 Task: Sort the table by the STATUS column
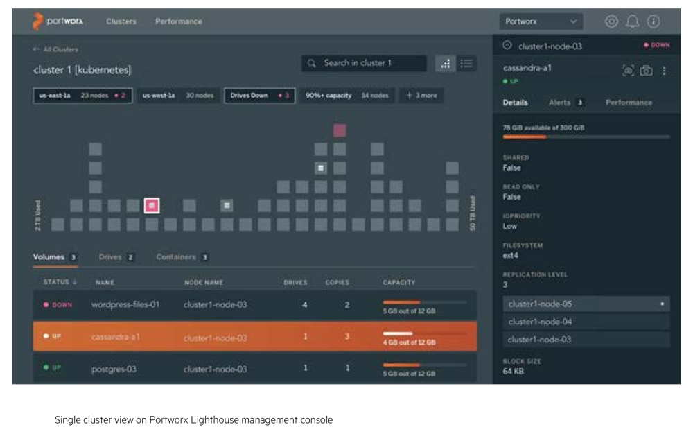tap(60, 281)
